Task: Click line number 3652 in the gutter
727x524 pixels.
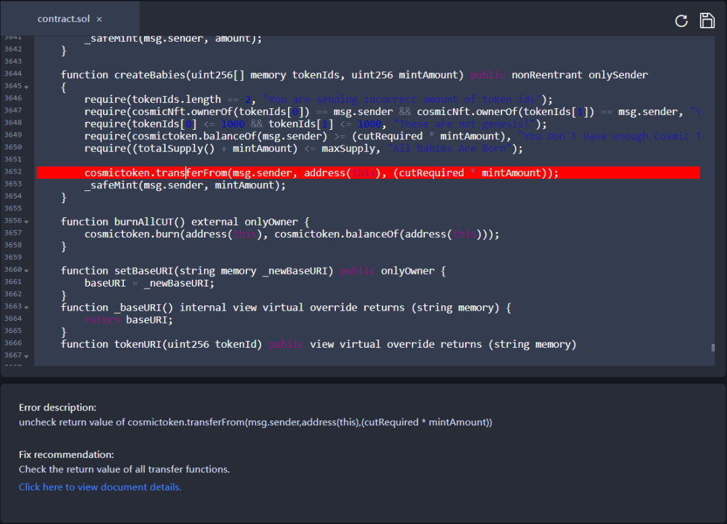Action: click(13, 172)
